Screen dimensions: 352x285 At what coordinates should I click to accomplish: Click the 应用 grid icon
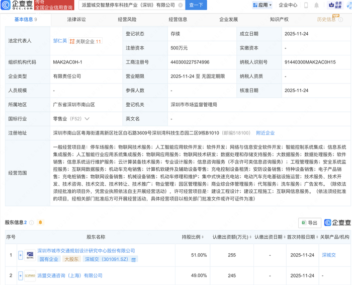[x=255, y=5]
